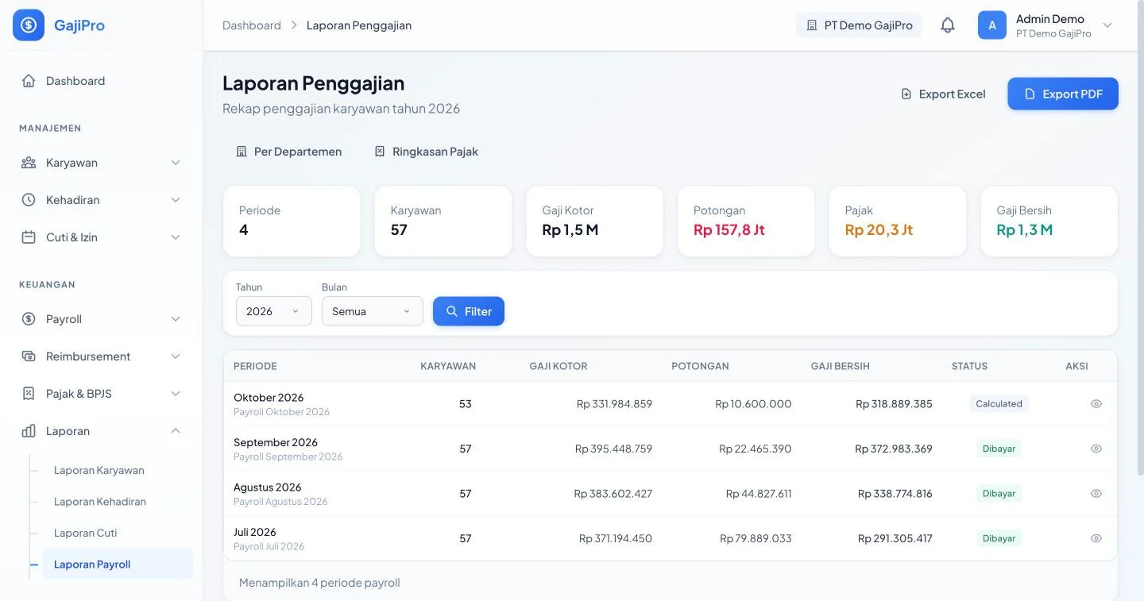Open Laporan Cuti submenu item

pyautogui.click(x=118, y=534)
